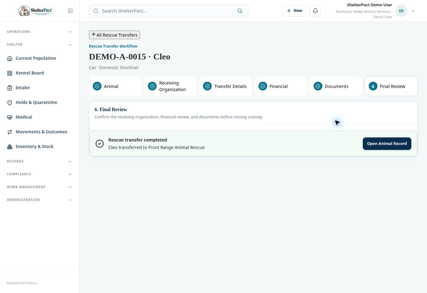Screen dimensions: 427x293
Task: Click the ShelterPact Demo User name
Action: 370,5
